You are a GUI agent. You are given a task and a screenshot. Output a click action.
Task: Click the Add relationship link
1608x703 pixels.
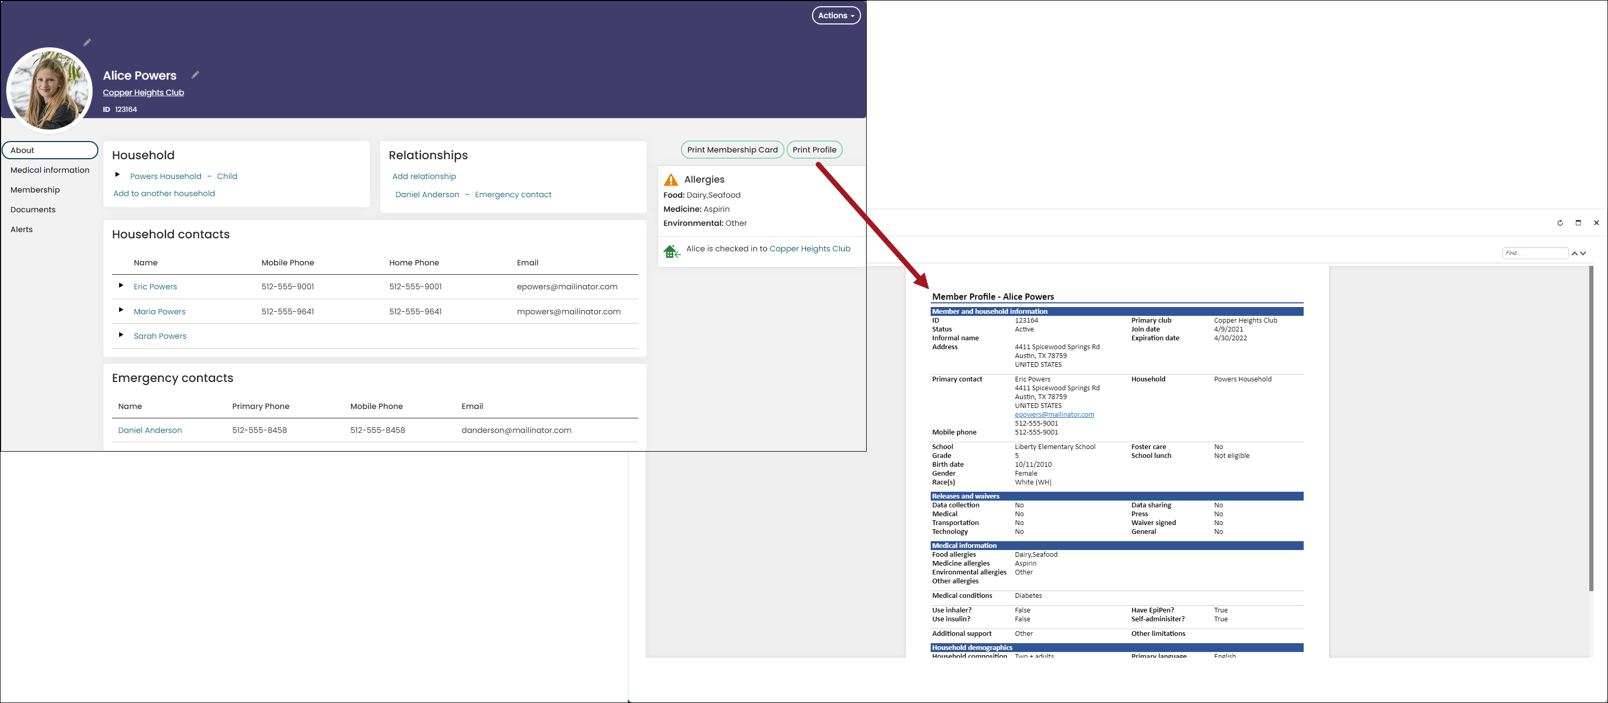pyautogui.click(x=424, y=177)
